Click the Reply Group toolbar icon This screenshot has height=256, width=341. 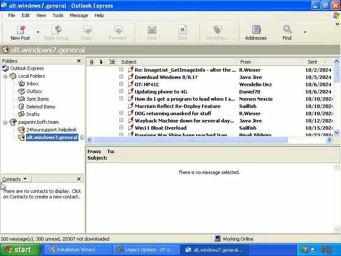point(57,29)
